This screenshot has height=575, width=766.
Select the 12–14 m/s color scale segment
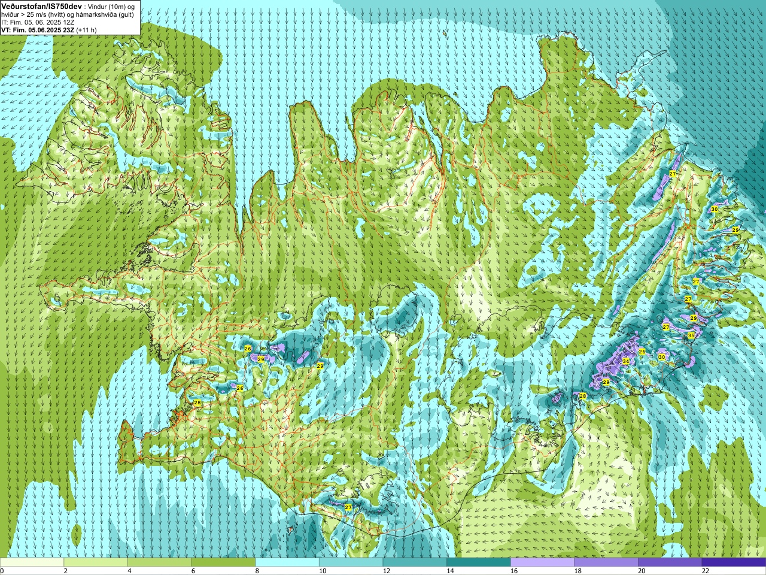point(415,562)
